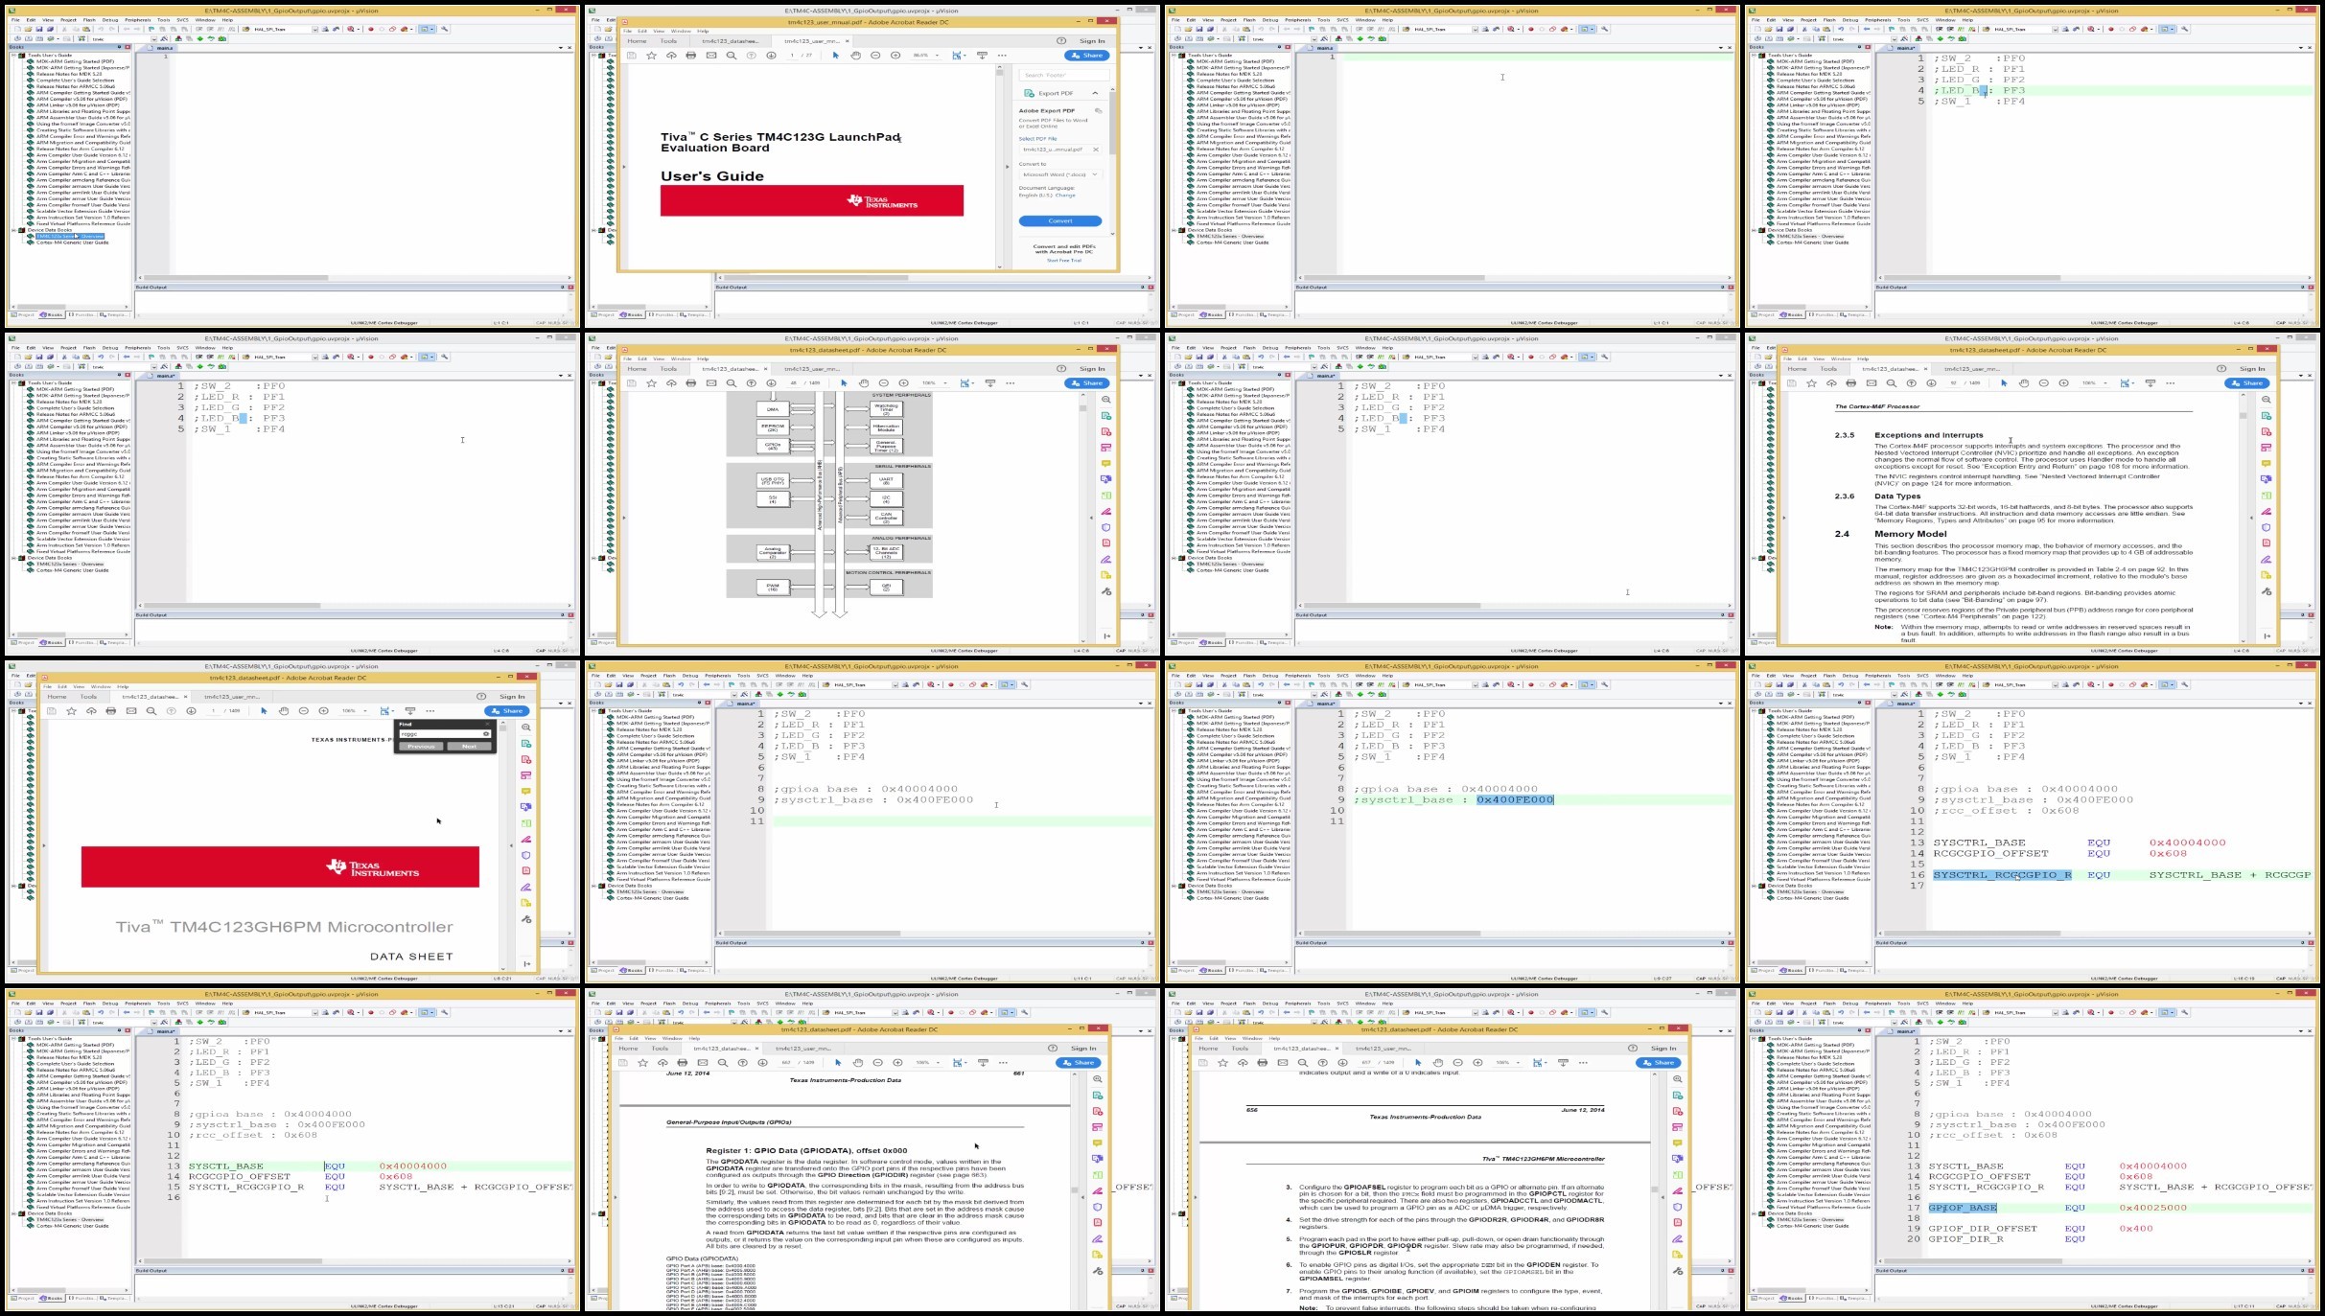2325x1316 pixels.
Task: Click the value 0x40025000 on line 17
Action: tap(2153, 1208)
